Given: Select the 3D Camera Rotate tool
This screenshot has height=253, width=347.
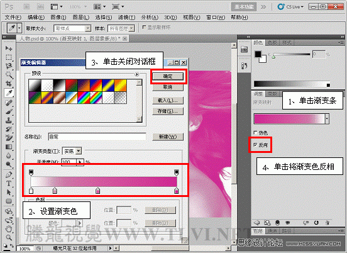Looking at the screenshot, I should 9,220.
